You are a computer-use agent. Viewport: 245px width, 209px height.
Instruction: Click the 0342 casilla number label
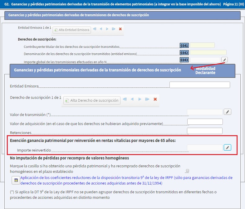click(x=184, y=53)
